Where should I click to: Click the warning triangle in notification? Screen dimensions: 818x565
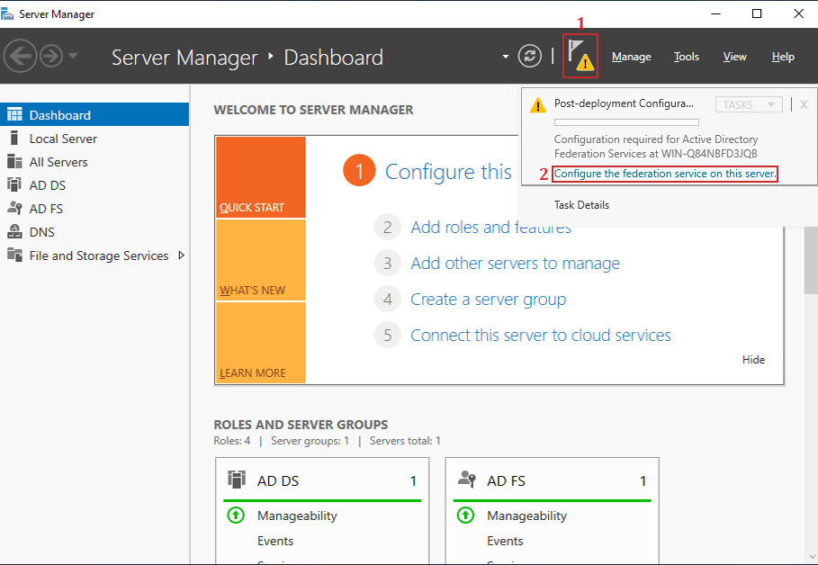click(x=538, y=105)
